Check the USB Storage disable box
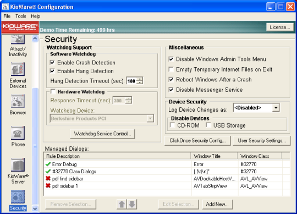Viewport: 297px width, 214px height. tap(208, 125)
